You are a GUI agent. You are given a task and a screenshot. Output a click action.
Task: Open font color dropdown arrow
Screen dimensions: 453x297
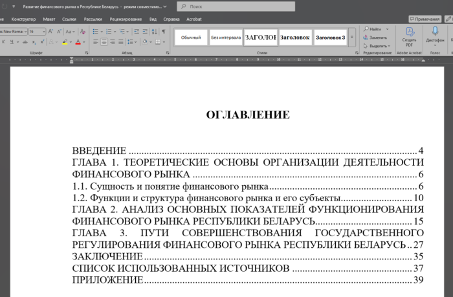tap(84, 42)
